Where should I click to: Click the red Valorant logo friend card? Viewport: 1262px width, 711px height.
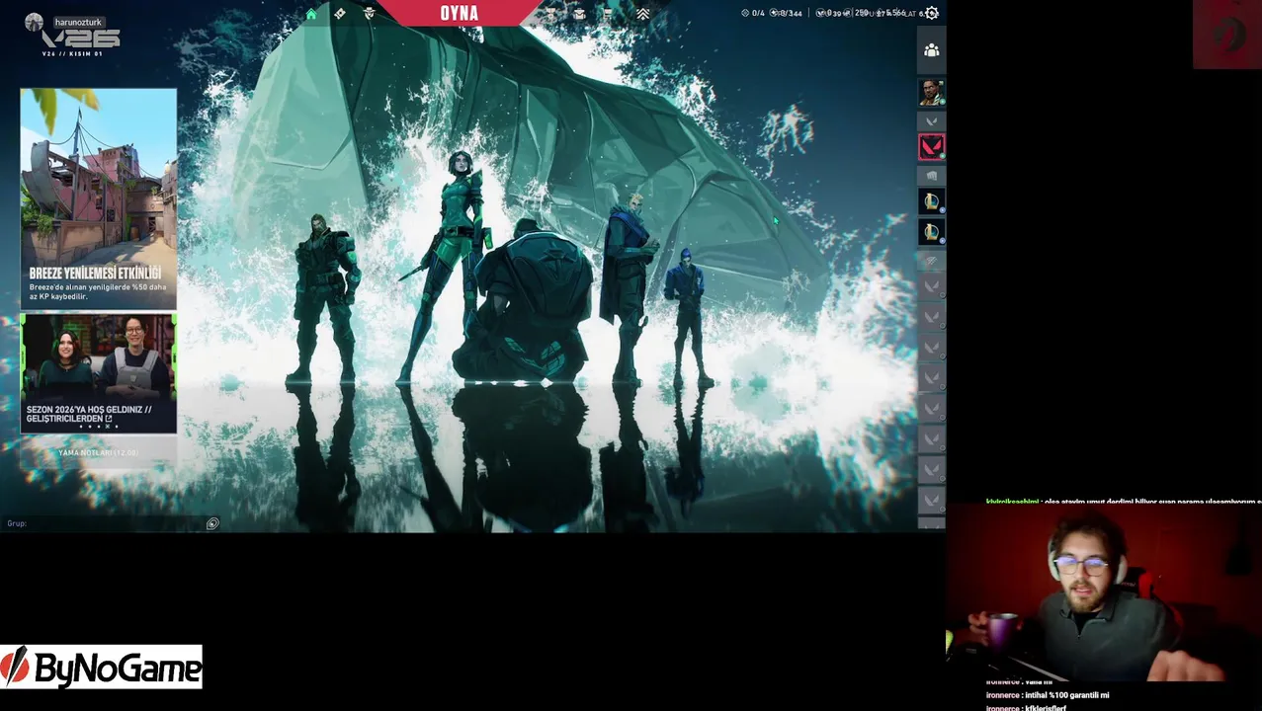point(931,147)
